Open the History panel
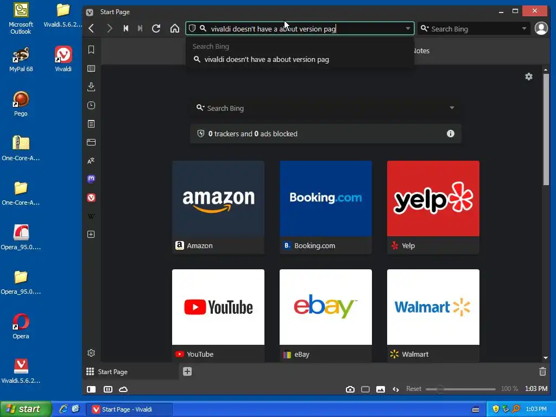Viewport: 556px width, 417px height. click(x=91, y=105)
